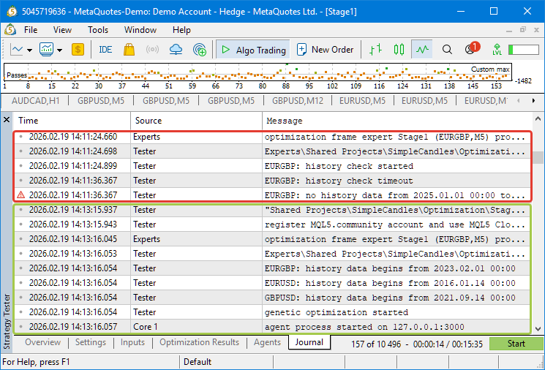Select the 'register MQL5.community account' row
Image resolution: width=545 pixels, height=370 pixels.
tap(272, 224)
